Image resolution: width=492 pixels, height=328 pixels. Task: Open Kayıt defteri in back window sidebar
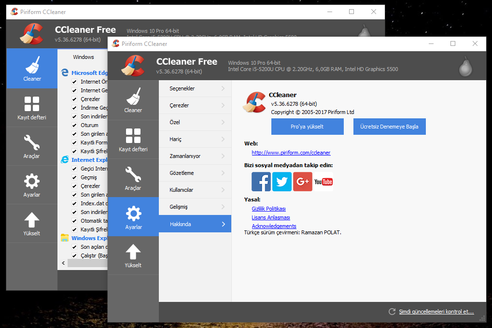pos(32,108)
